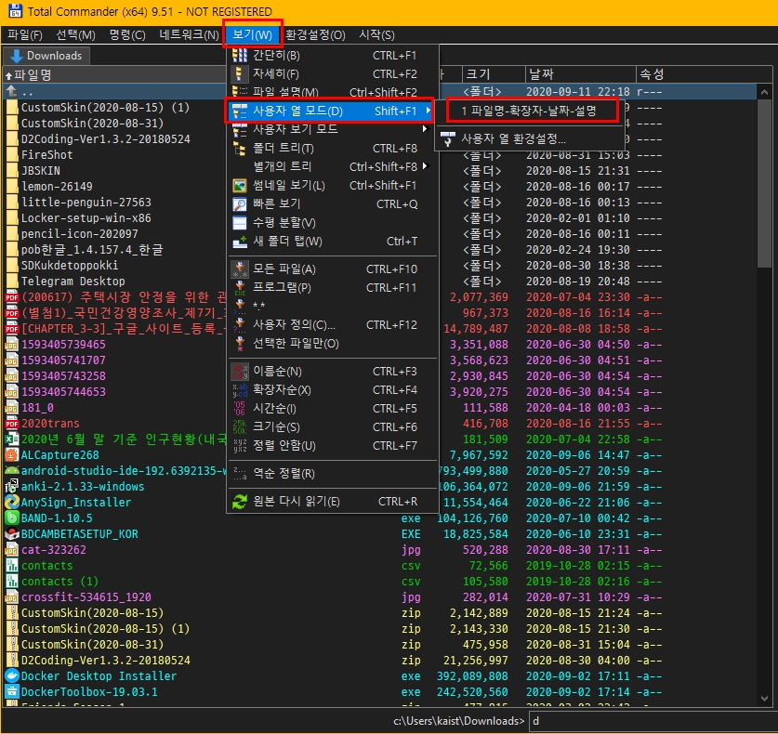The width and height of the screenshot is (778, 734).
Task: Click the Downloads tab arrow icon
Action: (x=17, y=56)
